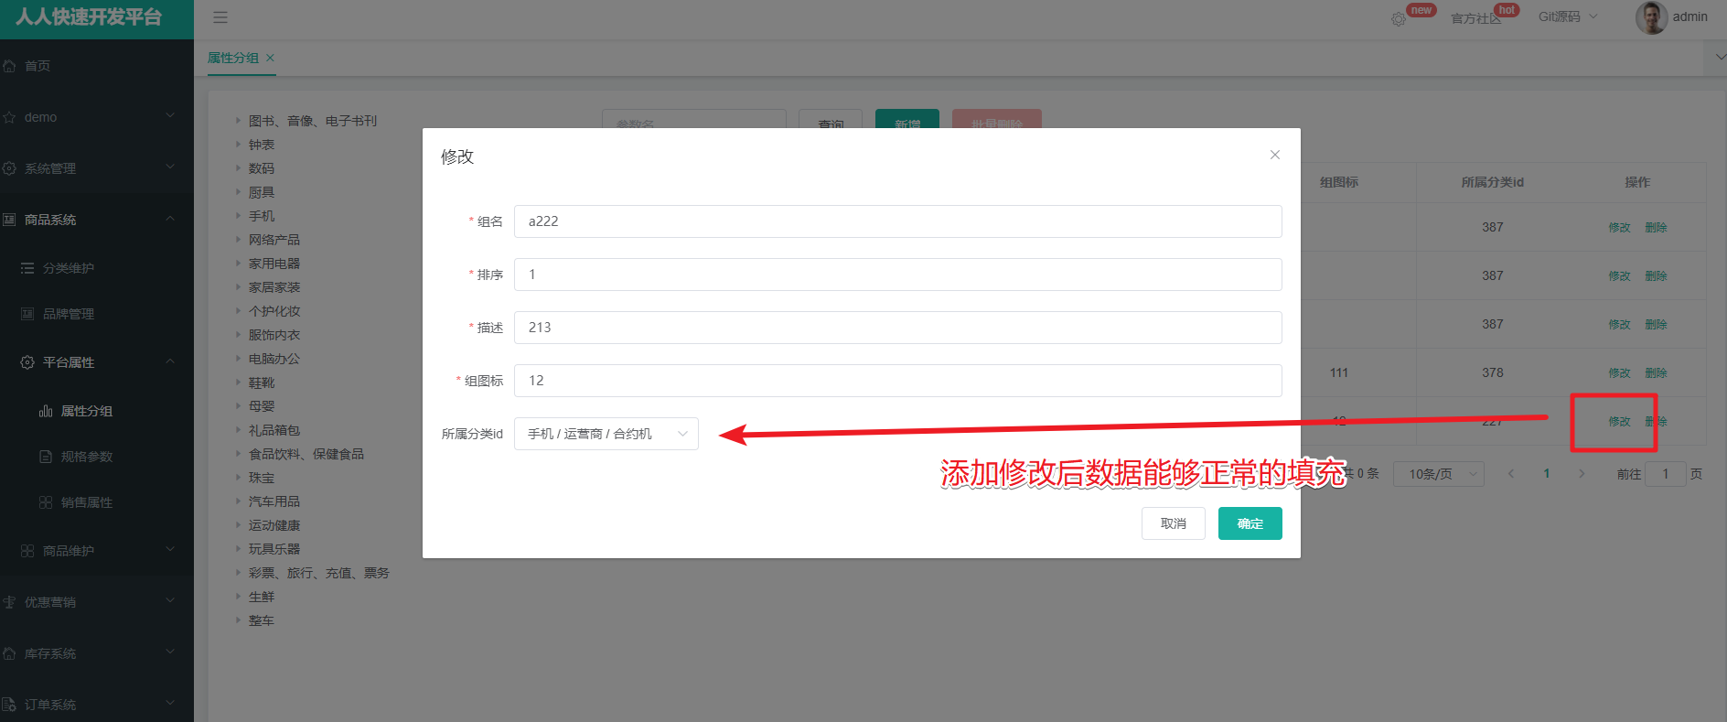1727x722 pixels.
Task: Click the 规格参数 document icon
Action: point(46,457)
